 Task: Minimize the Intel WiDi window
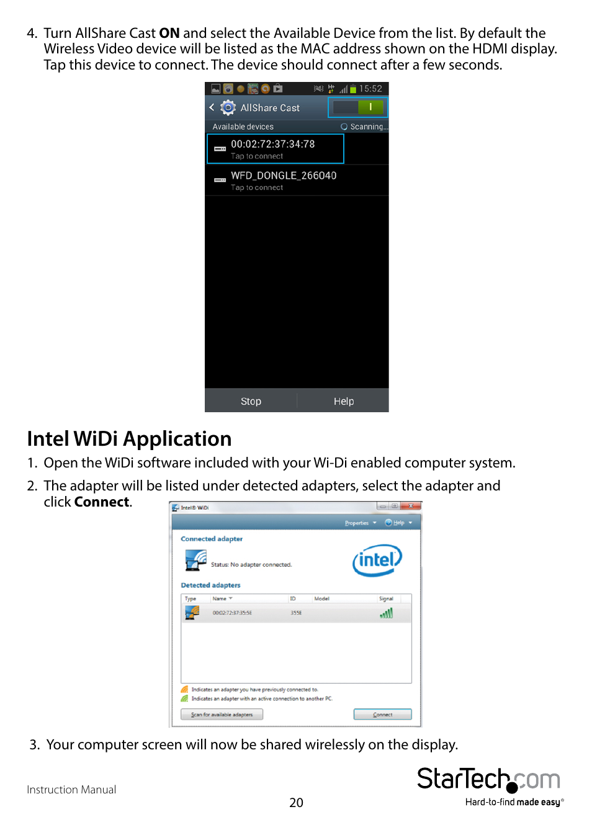[383, 506]
